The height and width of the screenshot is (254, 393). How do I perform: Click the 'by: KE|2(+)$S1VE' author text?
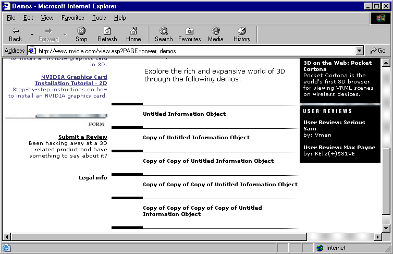[329, 154]
